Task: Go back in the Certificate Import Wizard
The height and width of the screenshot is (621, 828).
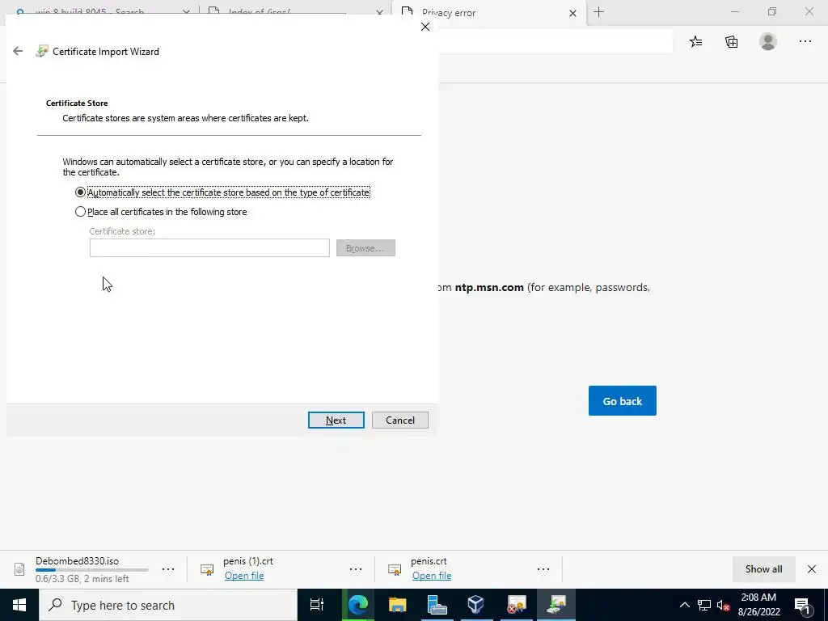Action: pos(18,51)
